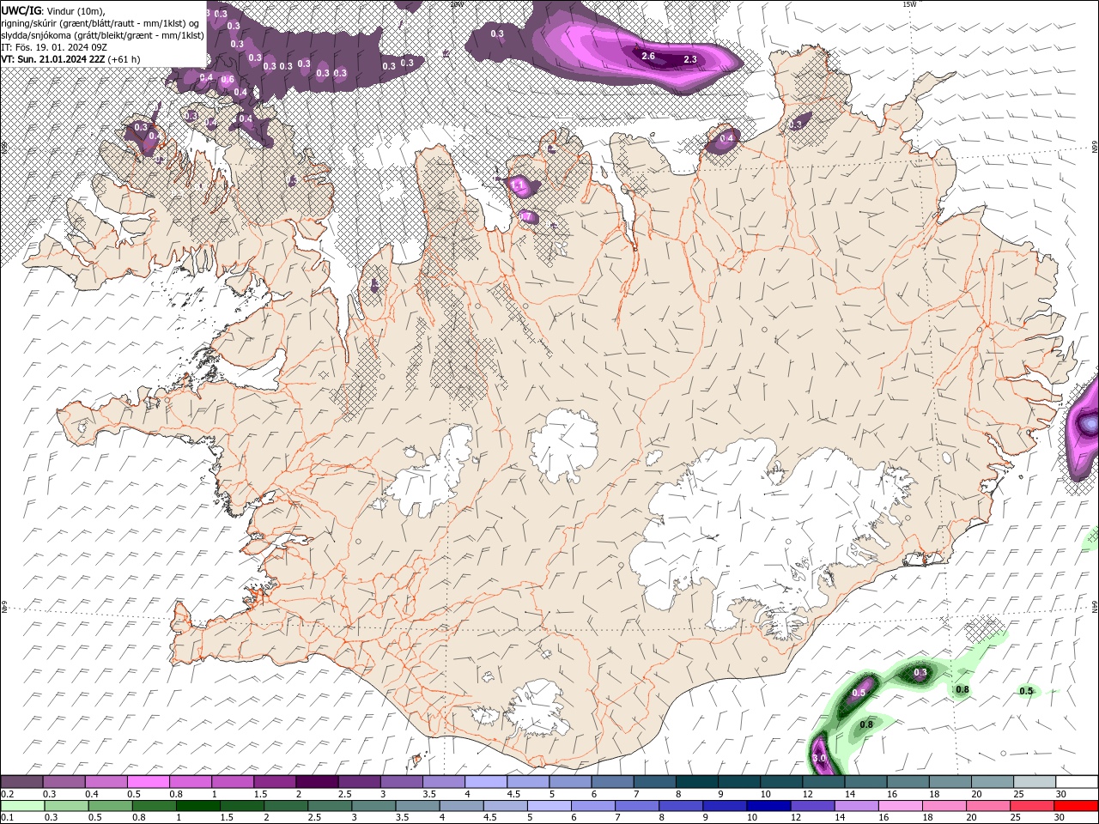
Task: Click the "IT: Fös. 19. 01. 2024 09Z" line
Action: click(x=53, y=47)
